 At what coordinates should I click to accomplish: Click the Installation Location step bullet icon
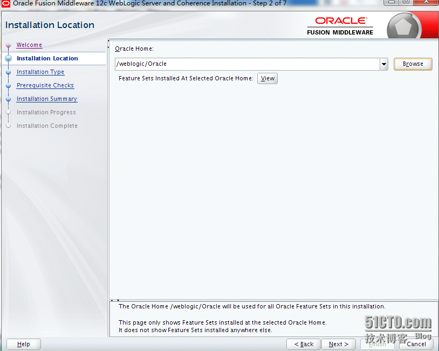9,58
